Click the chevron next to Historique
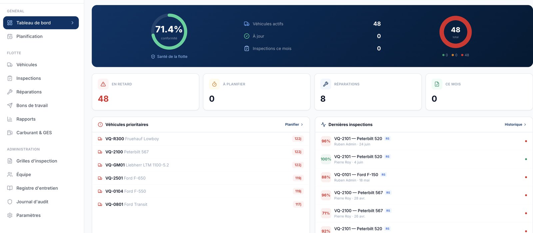This screenshot has height=233, width=533. click(525, 124)
